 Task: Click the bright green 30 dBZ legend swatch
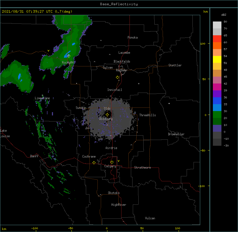tap(217, 115)
